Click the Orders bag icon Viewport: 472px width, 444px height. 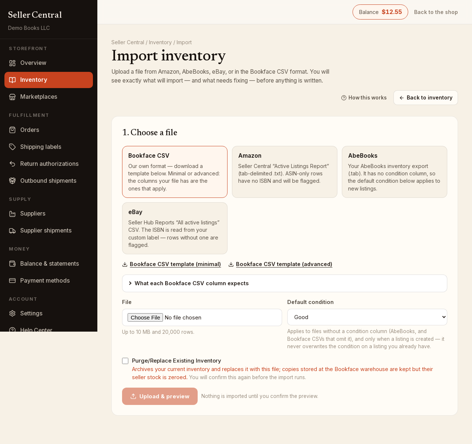(13, 130)
